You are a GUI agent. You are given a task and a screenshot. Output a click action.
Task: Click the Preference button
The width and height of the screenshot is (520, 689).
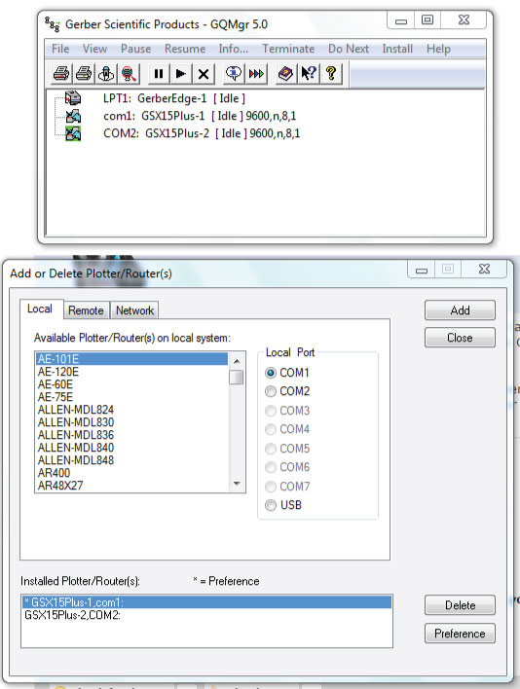(460, 634)
